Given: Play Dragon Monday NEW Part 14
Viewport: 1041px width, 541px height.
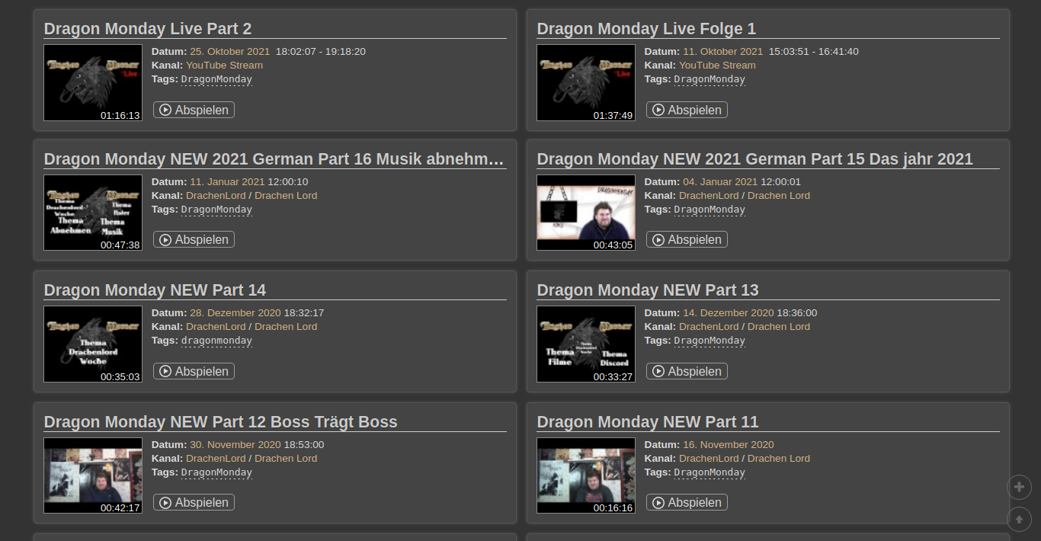Looking at the screenshot, I should tap(194, 371).
